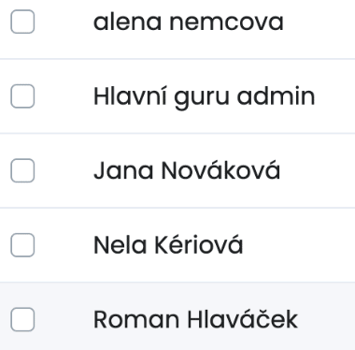This screenshot has height=350, width=355.
Task: Click the surname 'Hlaváček' in highlighted row
Action: 243,319
